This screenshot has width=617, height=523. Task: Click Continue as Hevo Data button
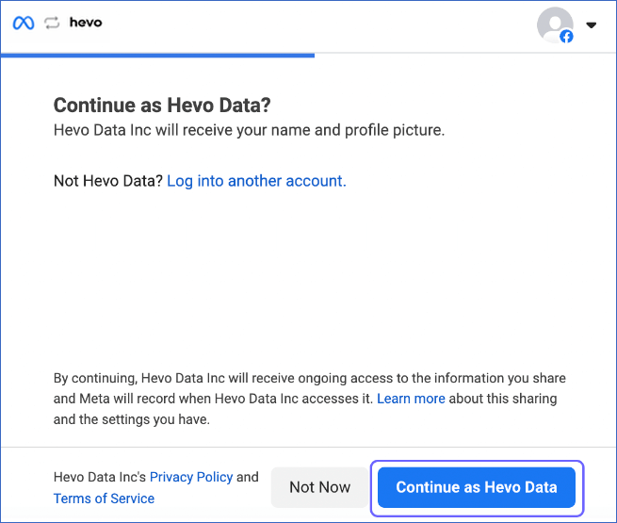(477, 487)
